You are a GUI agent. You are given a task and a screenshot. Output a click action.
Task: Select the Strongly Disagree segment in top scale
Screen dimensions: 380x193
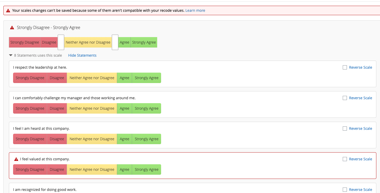click(25, 42)
